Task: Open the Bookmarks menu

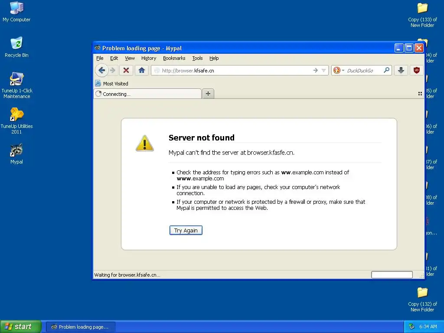Action: pos(174,58)
